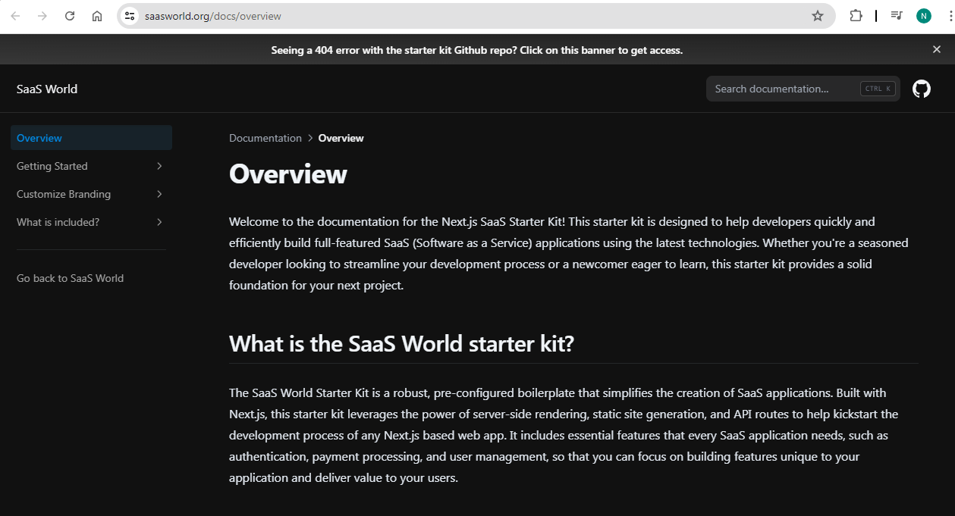Dismiss the 404 banner with the X
955x516 pixels.
937,49
